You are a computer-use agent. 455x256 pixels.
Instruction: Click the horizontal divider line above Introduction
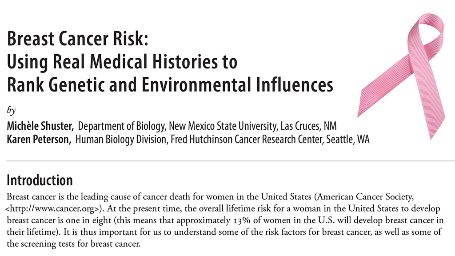227,160
